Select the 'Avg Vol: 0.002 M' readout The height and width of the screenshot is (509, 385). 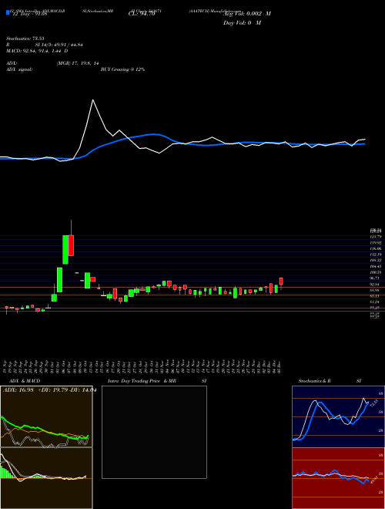[247, 14]
